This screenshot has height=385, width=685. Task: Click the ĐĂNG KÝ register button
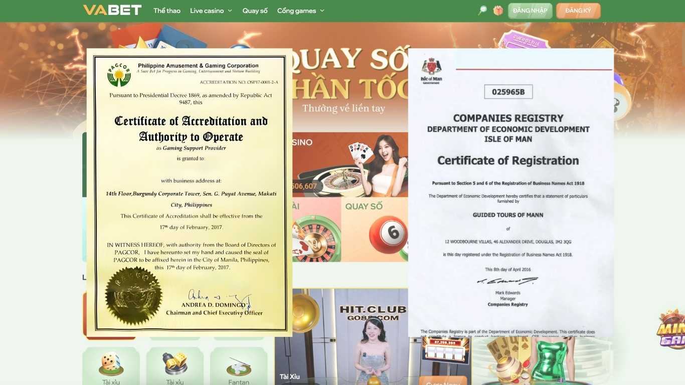[x=578, y=11]
